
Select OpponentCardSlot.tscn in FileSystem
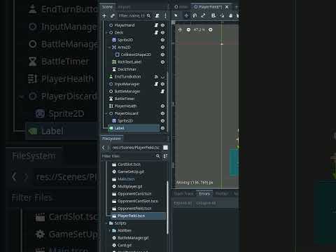[138, 201]
